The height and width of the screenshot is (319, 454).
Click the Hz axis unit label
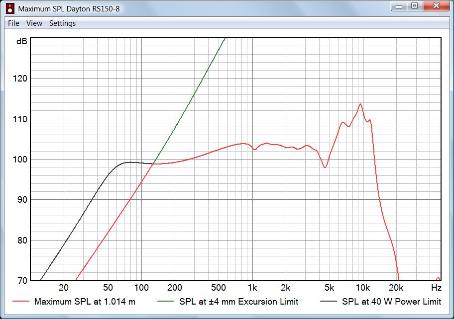(x=436, y=288)
